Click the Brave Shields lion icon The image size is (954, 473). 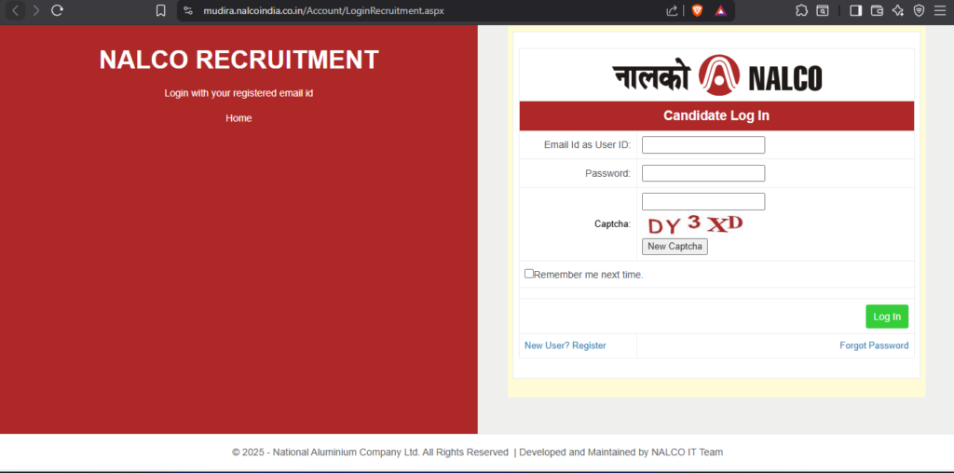tap(697, 10)
